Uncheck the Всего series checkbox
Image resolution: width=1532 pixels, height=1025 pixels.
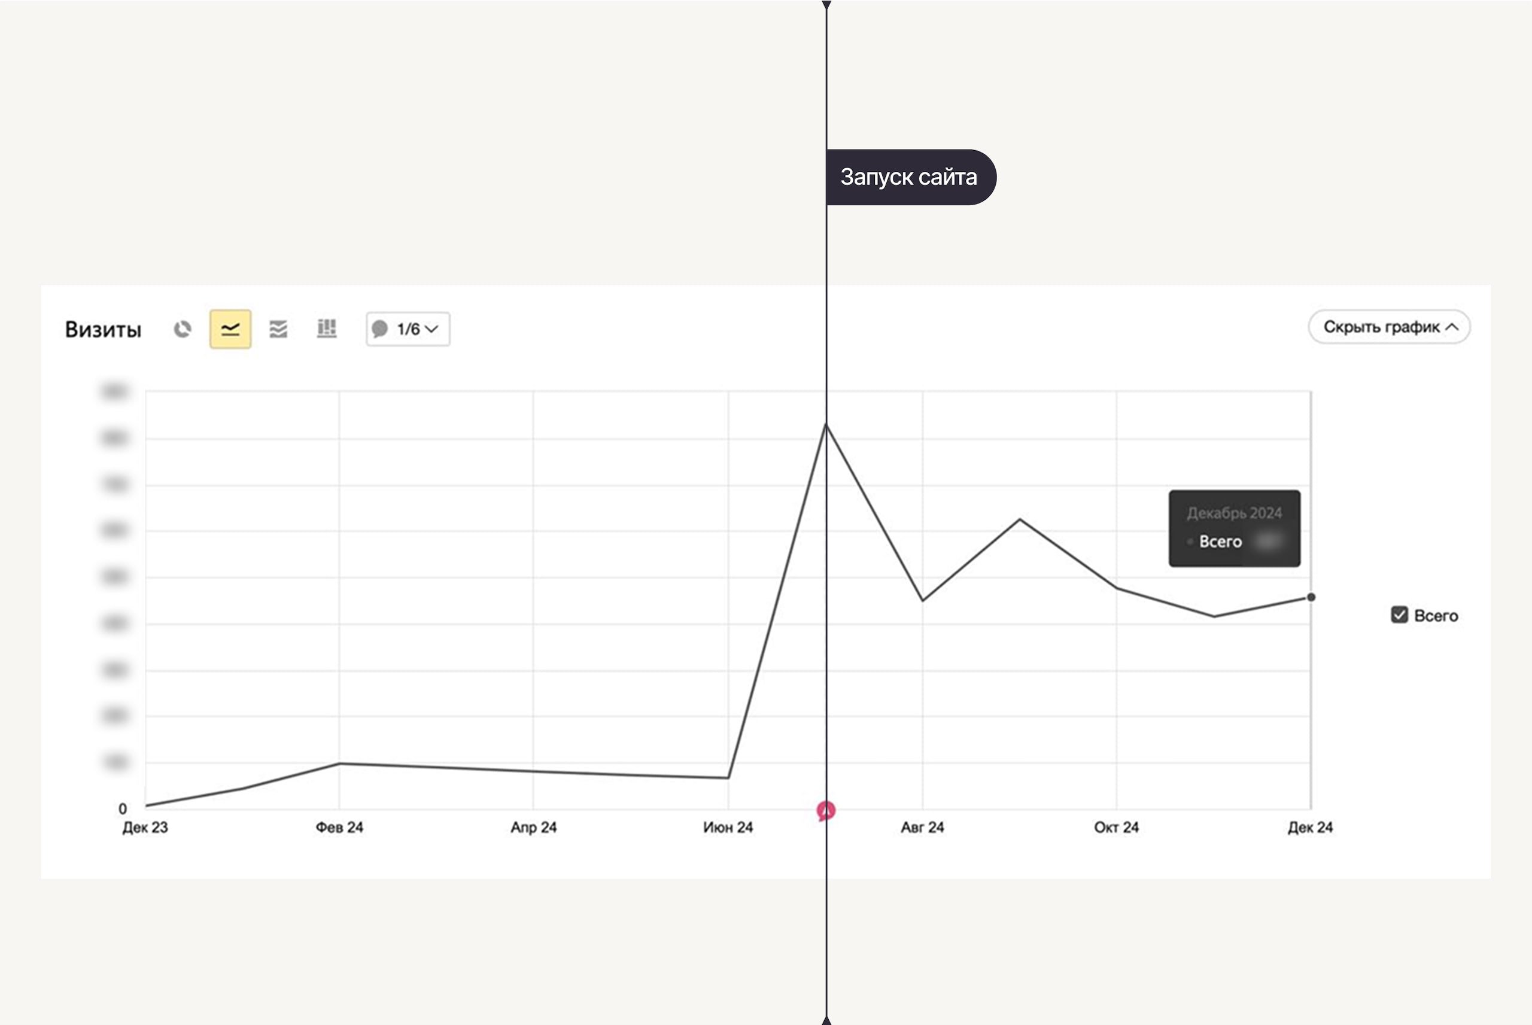(x=1399, y=615)
